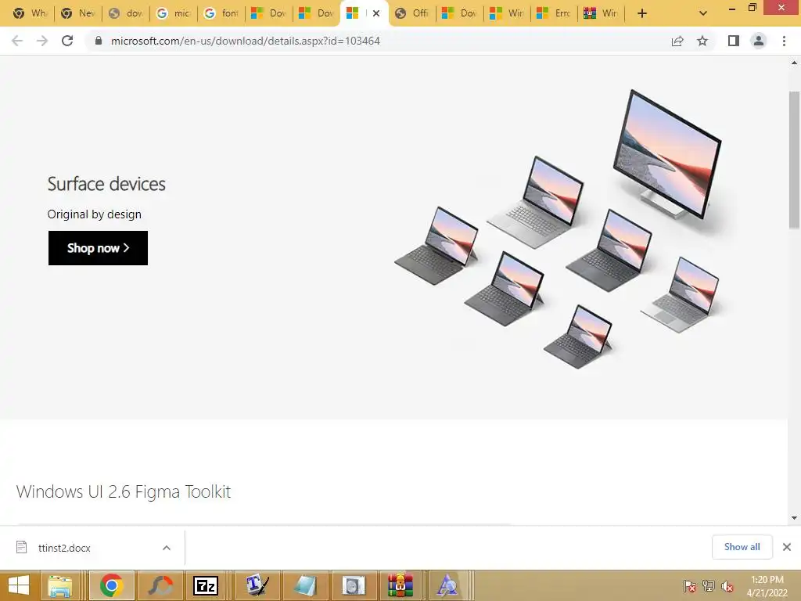Image resolution: width=801 pixels, height=601 pixels.
Task: Open the blue 'T' font tool taskbar icon
Action: (x=257, y=585)
